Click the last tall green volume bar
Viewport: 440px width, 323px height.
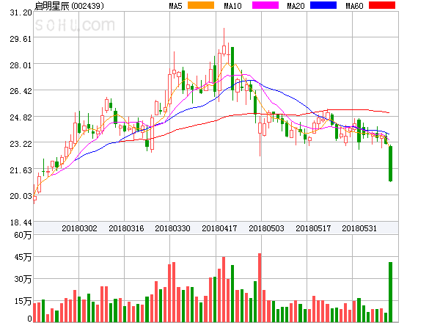(x=390, y=292)
